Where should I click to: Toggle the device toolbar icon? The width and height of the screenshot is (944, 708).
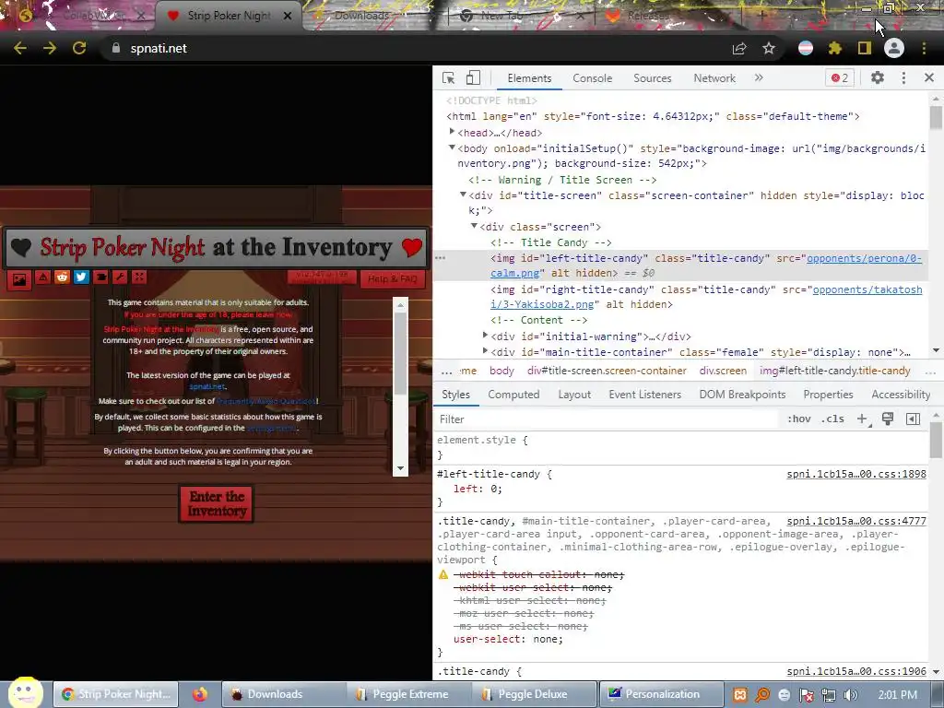coord(473,77)
